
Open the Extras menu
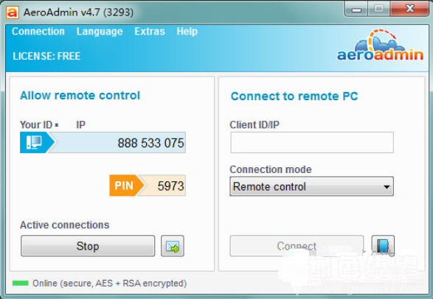[150, 32]
